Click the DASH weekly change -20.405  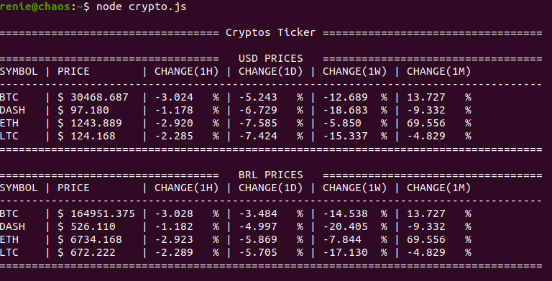345,227
